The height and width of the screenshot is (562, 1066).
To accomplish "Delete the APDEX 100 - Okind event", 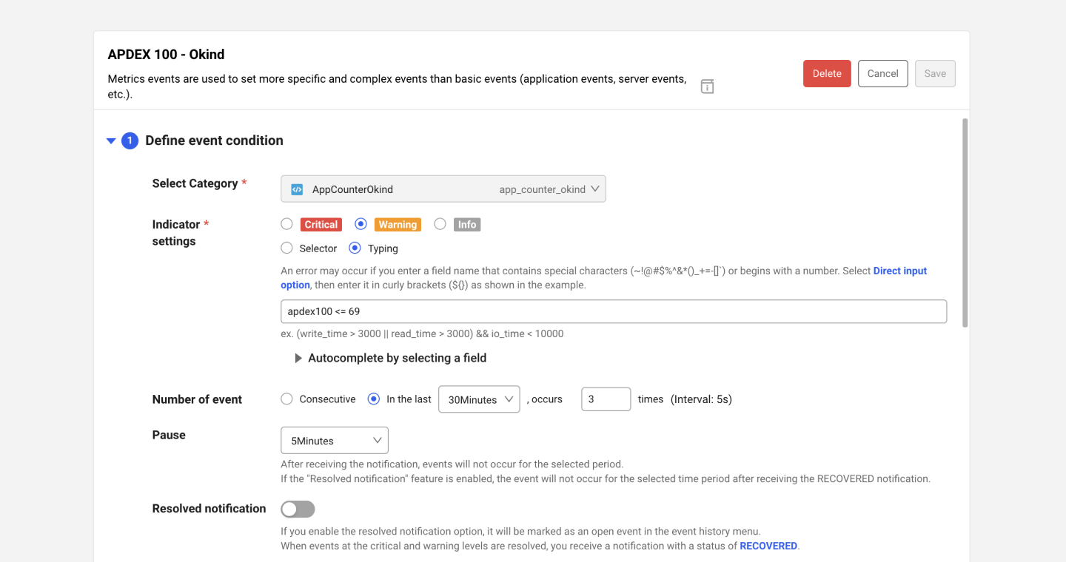I will pyautogui.click(x=827, y=73).
